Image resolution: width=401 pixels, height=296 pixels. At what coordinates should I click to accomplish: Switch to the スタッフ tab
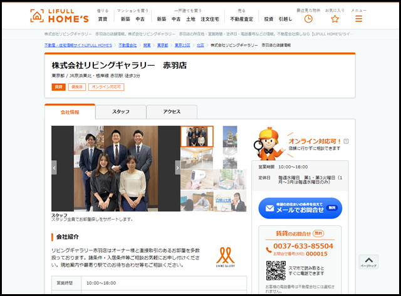point(121,112)
